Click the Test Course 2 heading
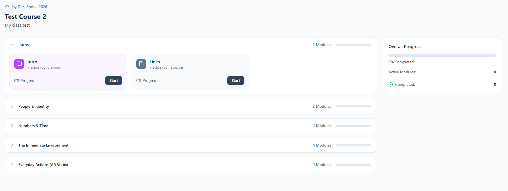 click(x=25, y=17)
